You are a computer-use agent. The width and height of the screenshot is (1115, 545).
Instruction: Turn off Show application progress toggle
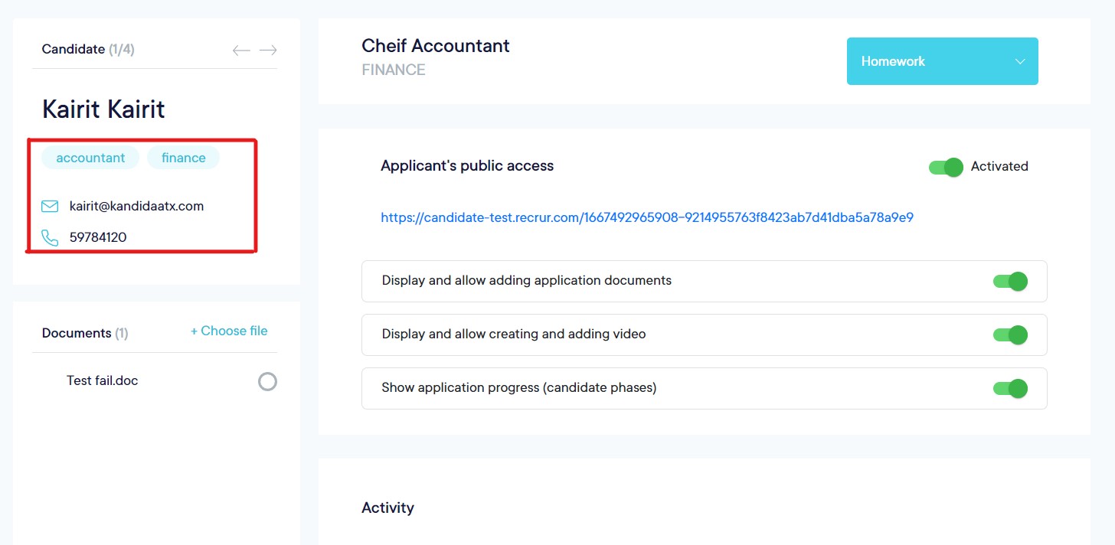click(1010, 388)
